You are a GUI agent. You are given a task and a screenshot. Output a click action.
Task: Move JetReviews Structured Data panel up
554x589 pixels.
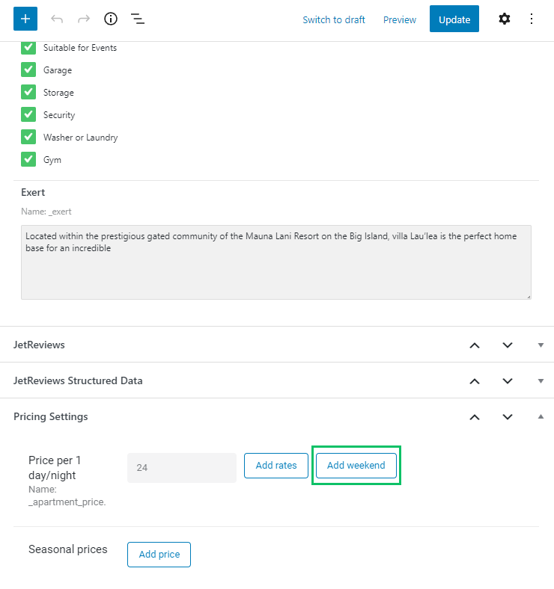point(475,381)
